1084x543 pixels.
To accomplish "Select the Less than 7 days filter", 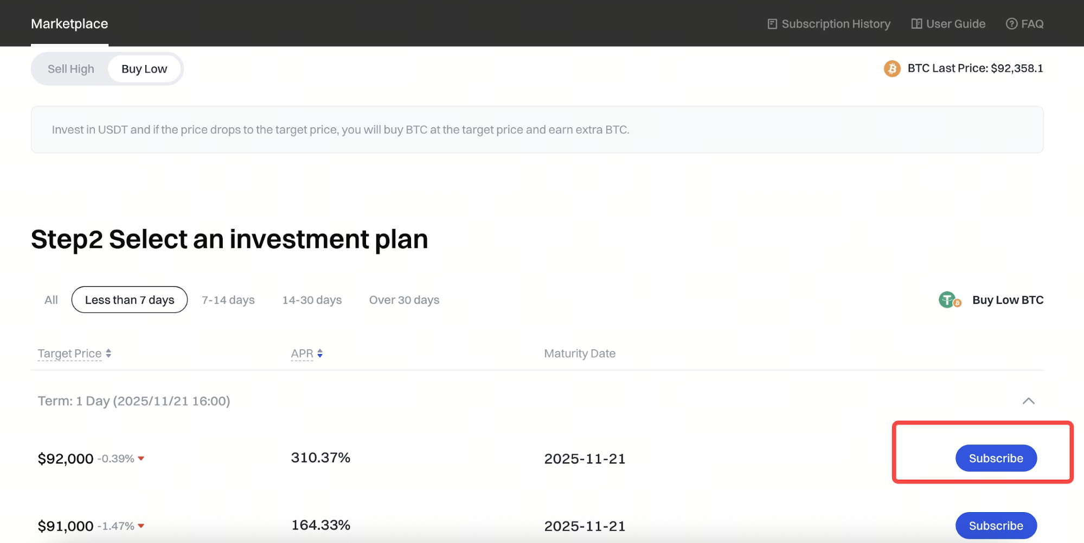I will coord(130,300).
